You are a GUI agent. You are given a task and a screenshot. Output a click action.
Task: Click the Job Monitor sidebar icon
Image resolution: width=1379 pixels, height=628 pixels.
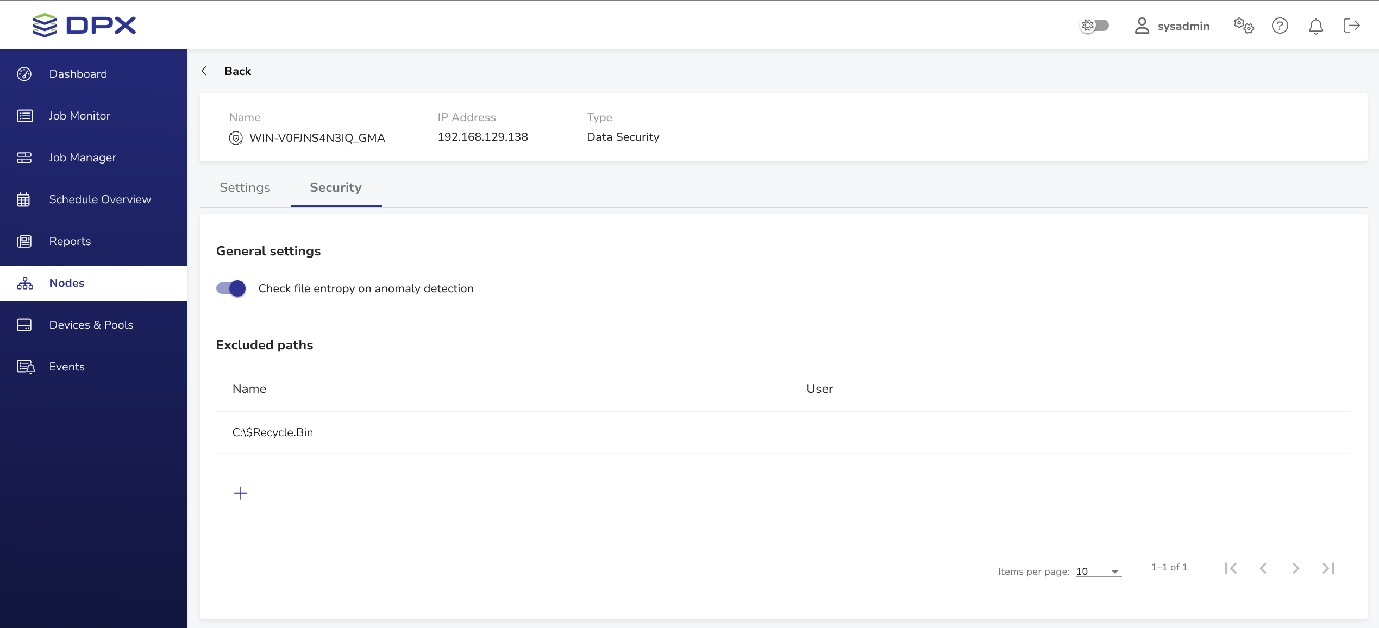click(24, 116)
